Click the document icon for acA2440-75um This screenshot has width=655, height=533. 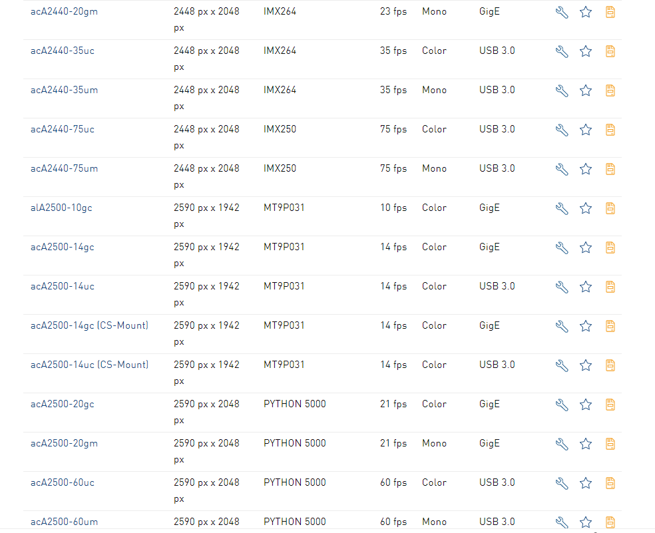tap(610, 169)
